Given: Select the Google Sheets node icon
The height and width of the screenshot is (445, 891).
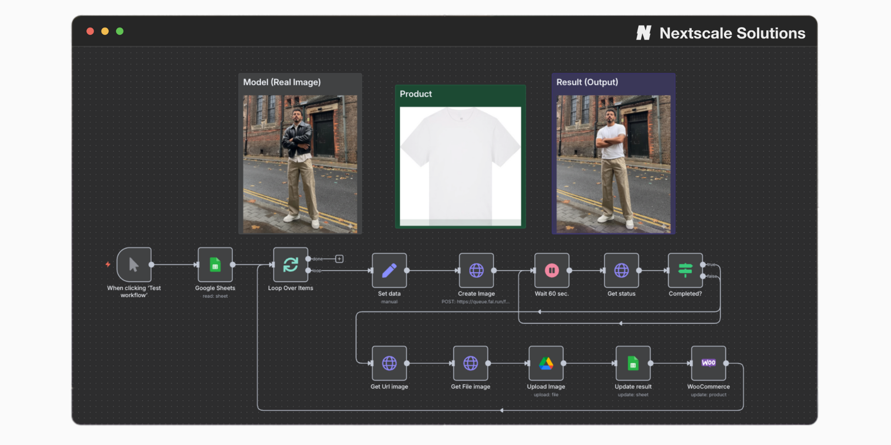Looking at the screenshot, I should coord(215,264).
